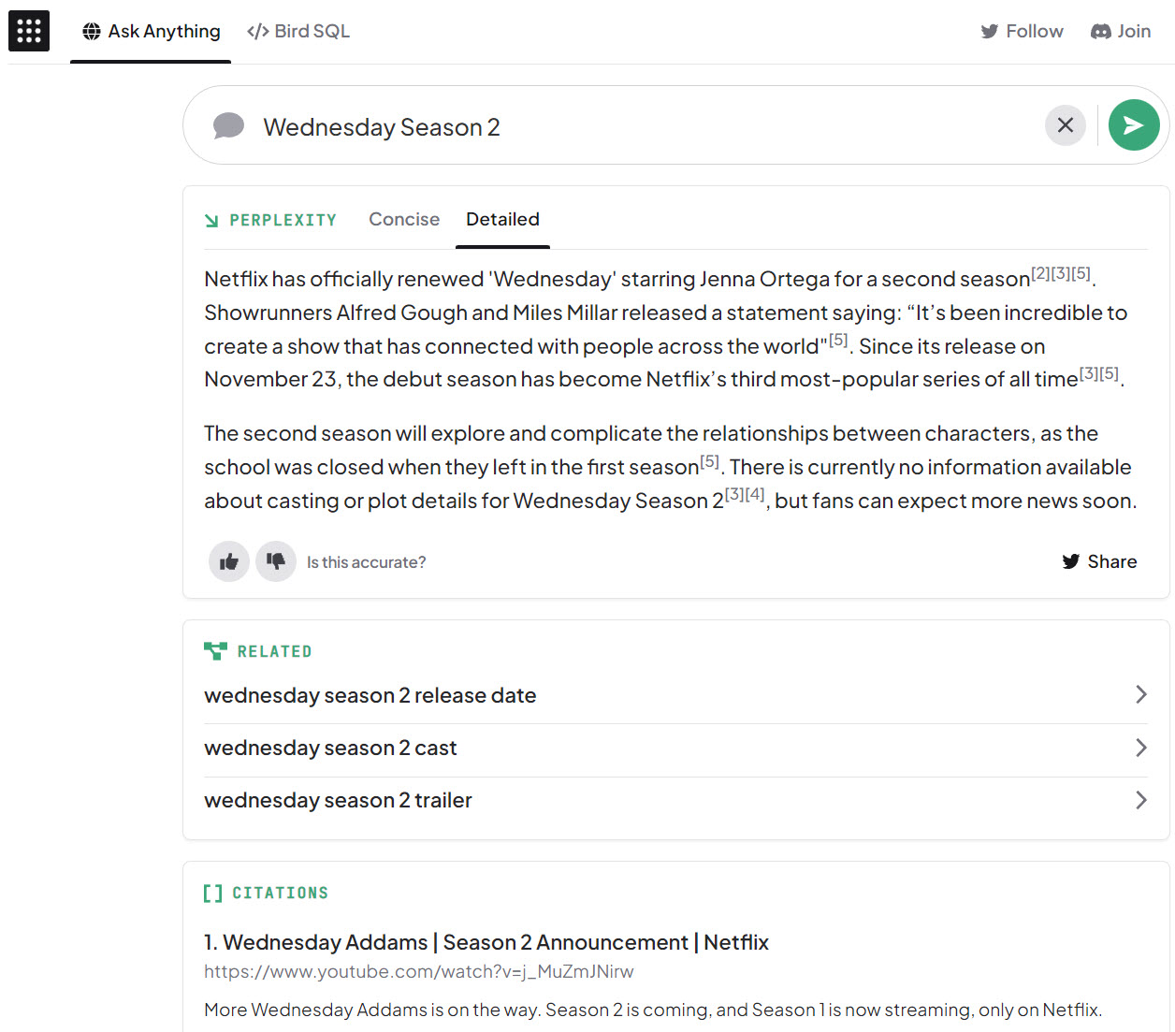Open the apps grid menu icon
Image resolution: width=1175 pixels, height=1032 pixels.
[x=29, y=31]
